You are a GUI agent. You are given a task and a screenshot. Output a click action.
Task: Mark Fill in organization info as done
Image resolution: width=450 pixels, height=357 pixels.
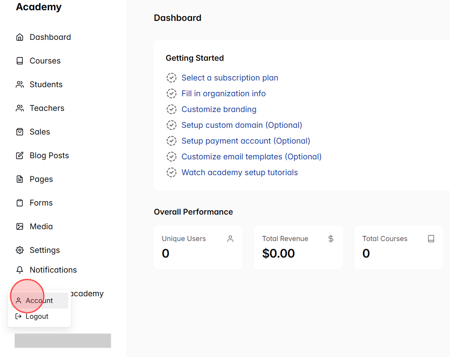click(x=172, y=93)
